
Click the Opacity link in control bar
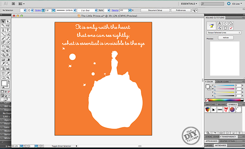115,10
